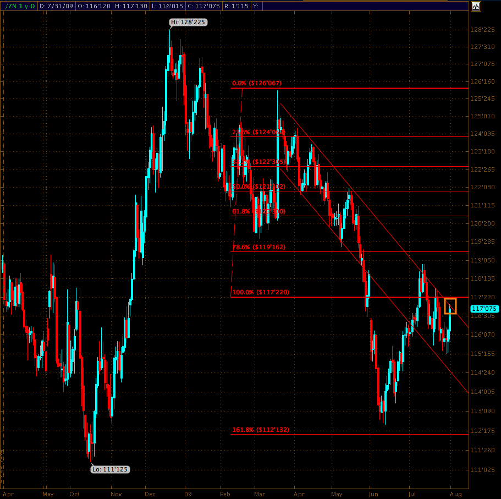Click the Mar label on time axis

click(x=260, y=494)
